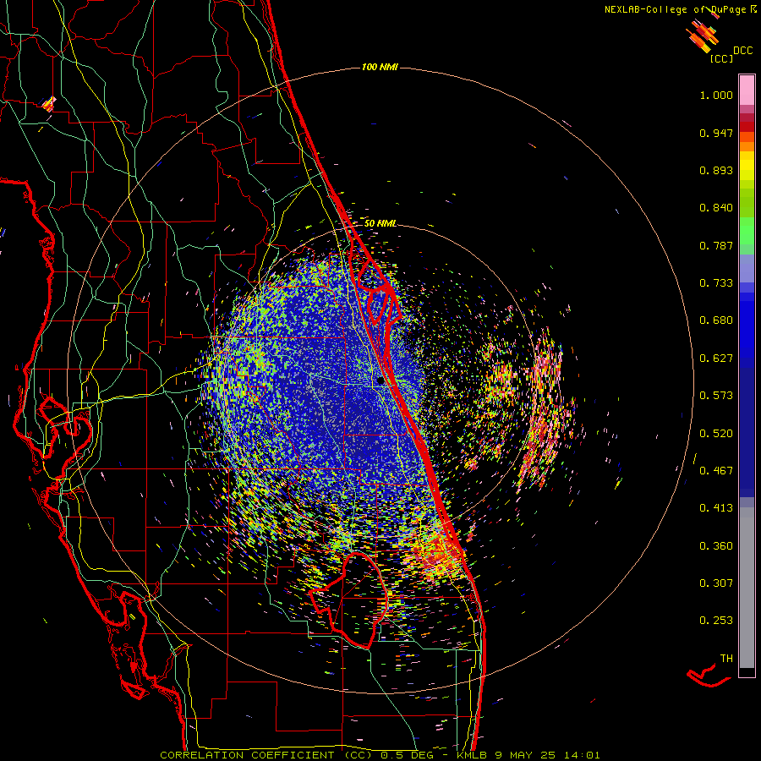Select the 0.520 value on the color scale
Image resolution: width=761 pixels, height=761 pixels.
point(716,434)
